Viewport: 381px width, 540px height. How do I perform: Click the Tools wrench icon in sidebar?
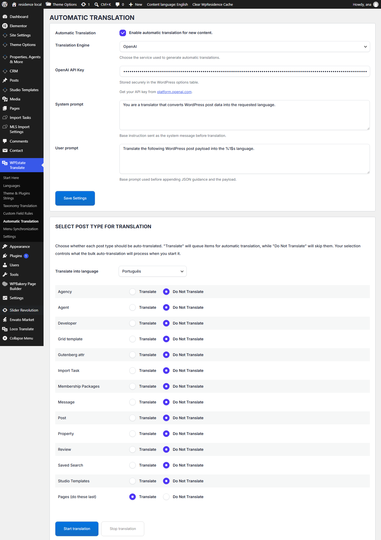point(5,274)
